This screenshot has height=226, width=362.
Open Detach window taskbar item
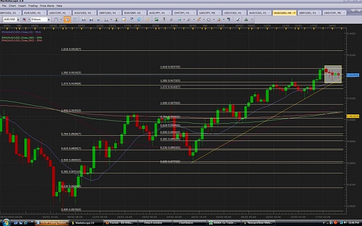pyautogui.click(x=155, y=223)
